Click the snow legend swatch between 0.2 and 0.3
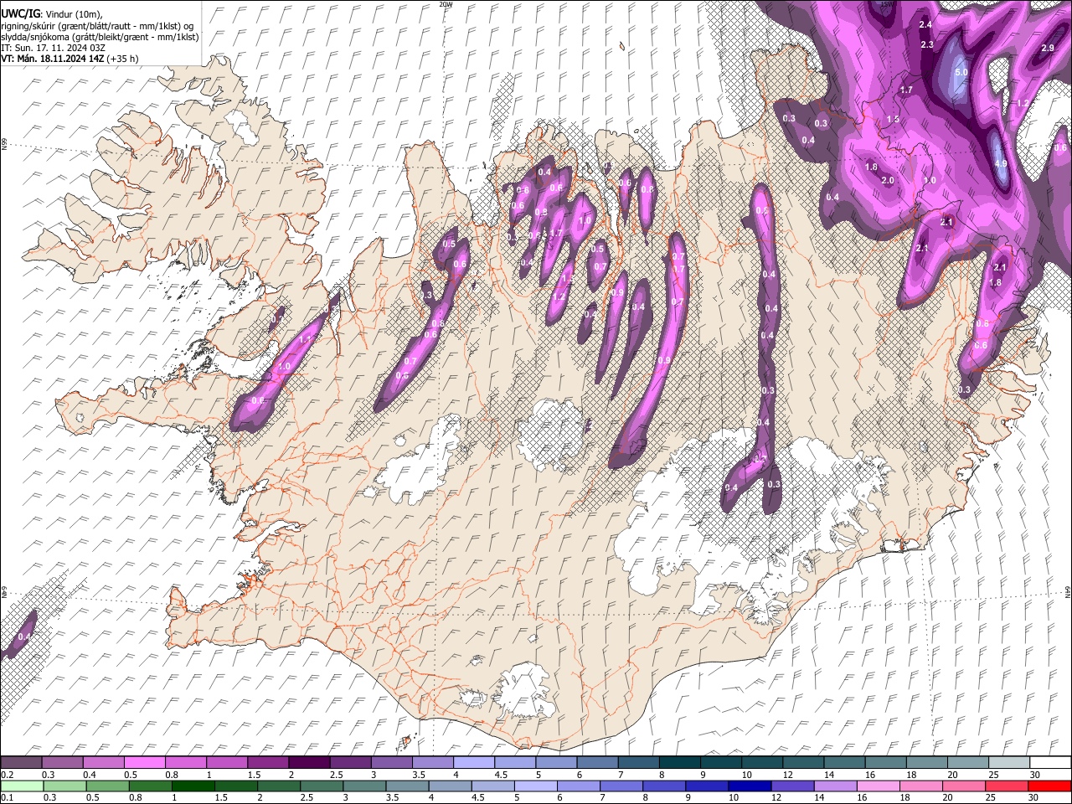1072x804 pixels. coord(23,762)
